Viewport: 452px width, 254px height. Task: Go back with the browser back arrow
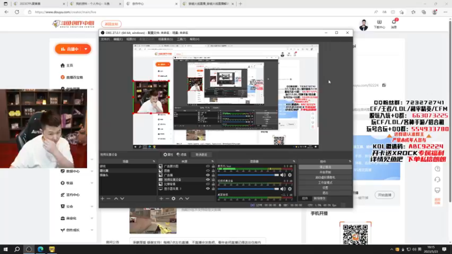[7, 12]
